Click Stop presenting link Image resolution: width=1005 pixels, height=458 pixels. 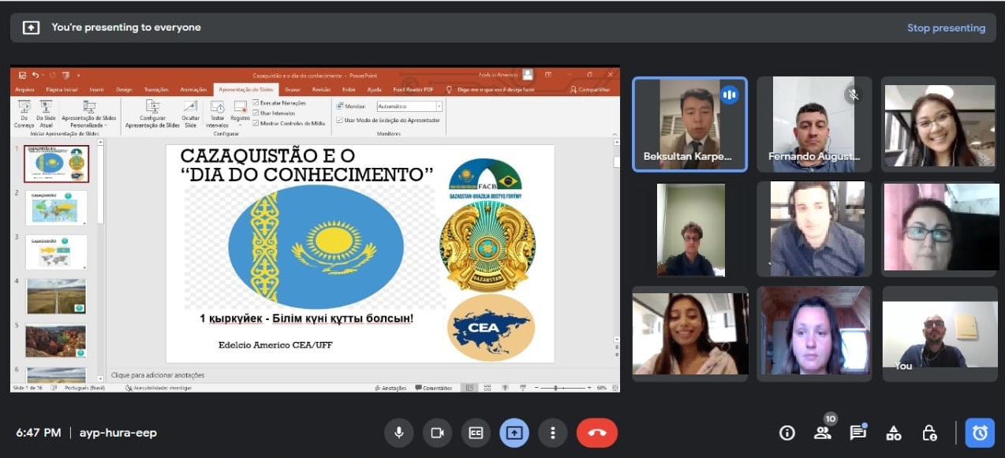(x=946, y=28)
